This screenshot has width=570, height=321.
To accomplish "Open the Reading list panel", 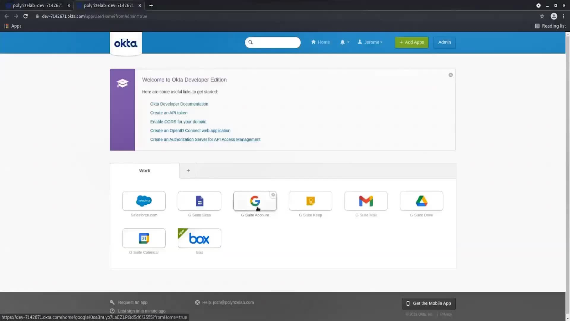I will click(550, 26).
